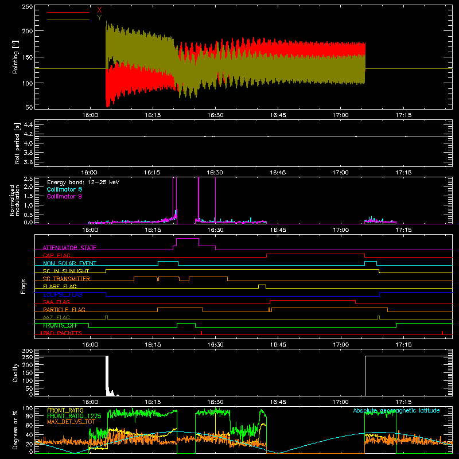Click the PARTICLE_FLAG label

coord(64,309)
